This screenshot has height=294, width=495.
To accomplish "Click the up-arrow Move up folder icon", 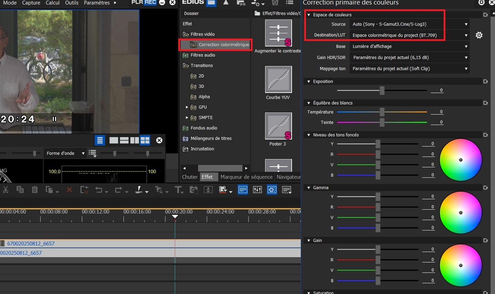I will click(226, 3).
